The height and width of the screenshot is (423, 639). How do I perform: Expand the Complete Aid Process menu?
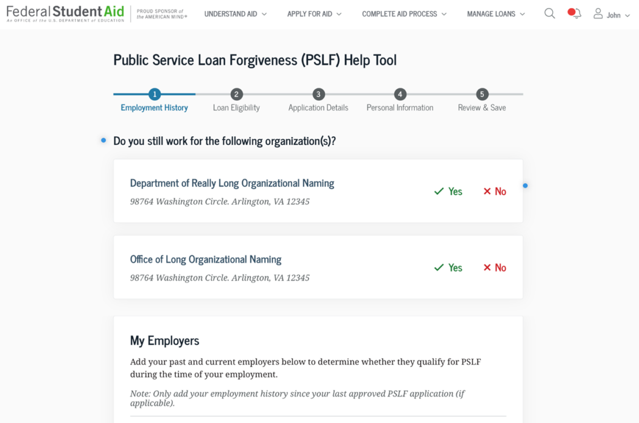(404, 14)
